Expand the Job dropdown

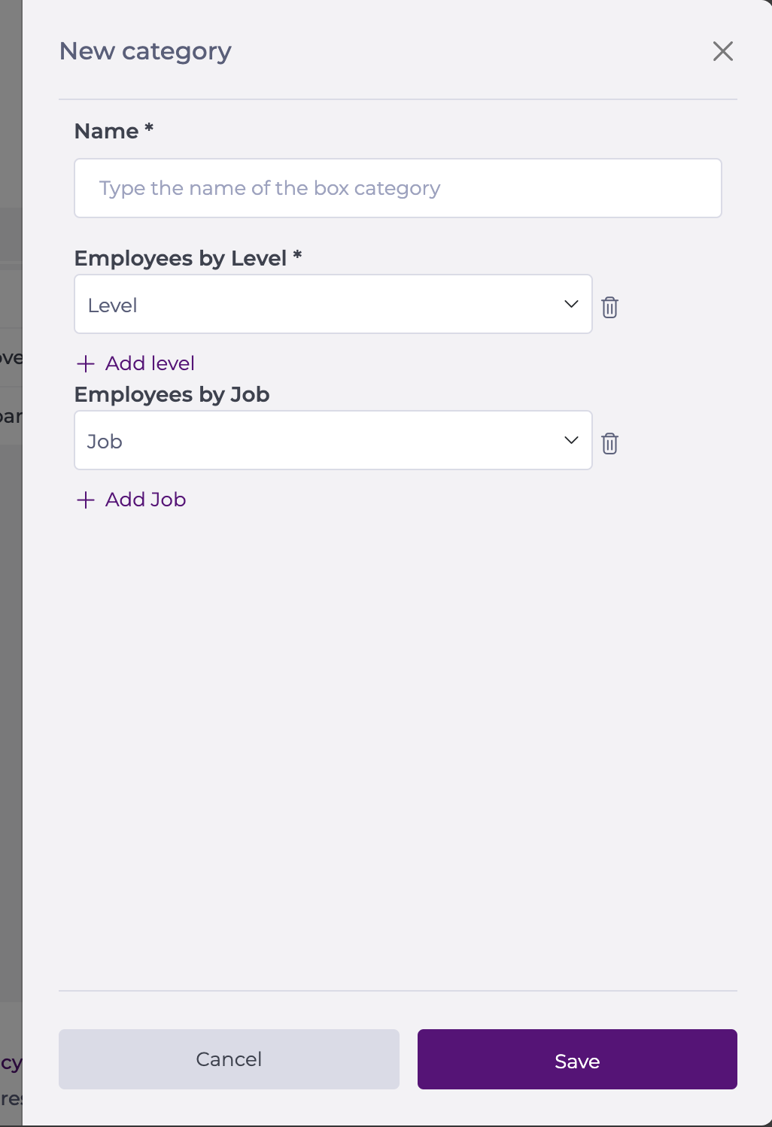pos(333,441)
